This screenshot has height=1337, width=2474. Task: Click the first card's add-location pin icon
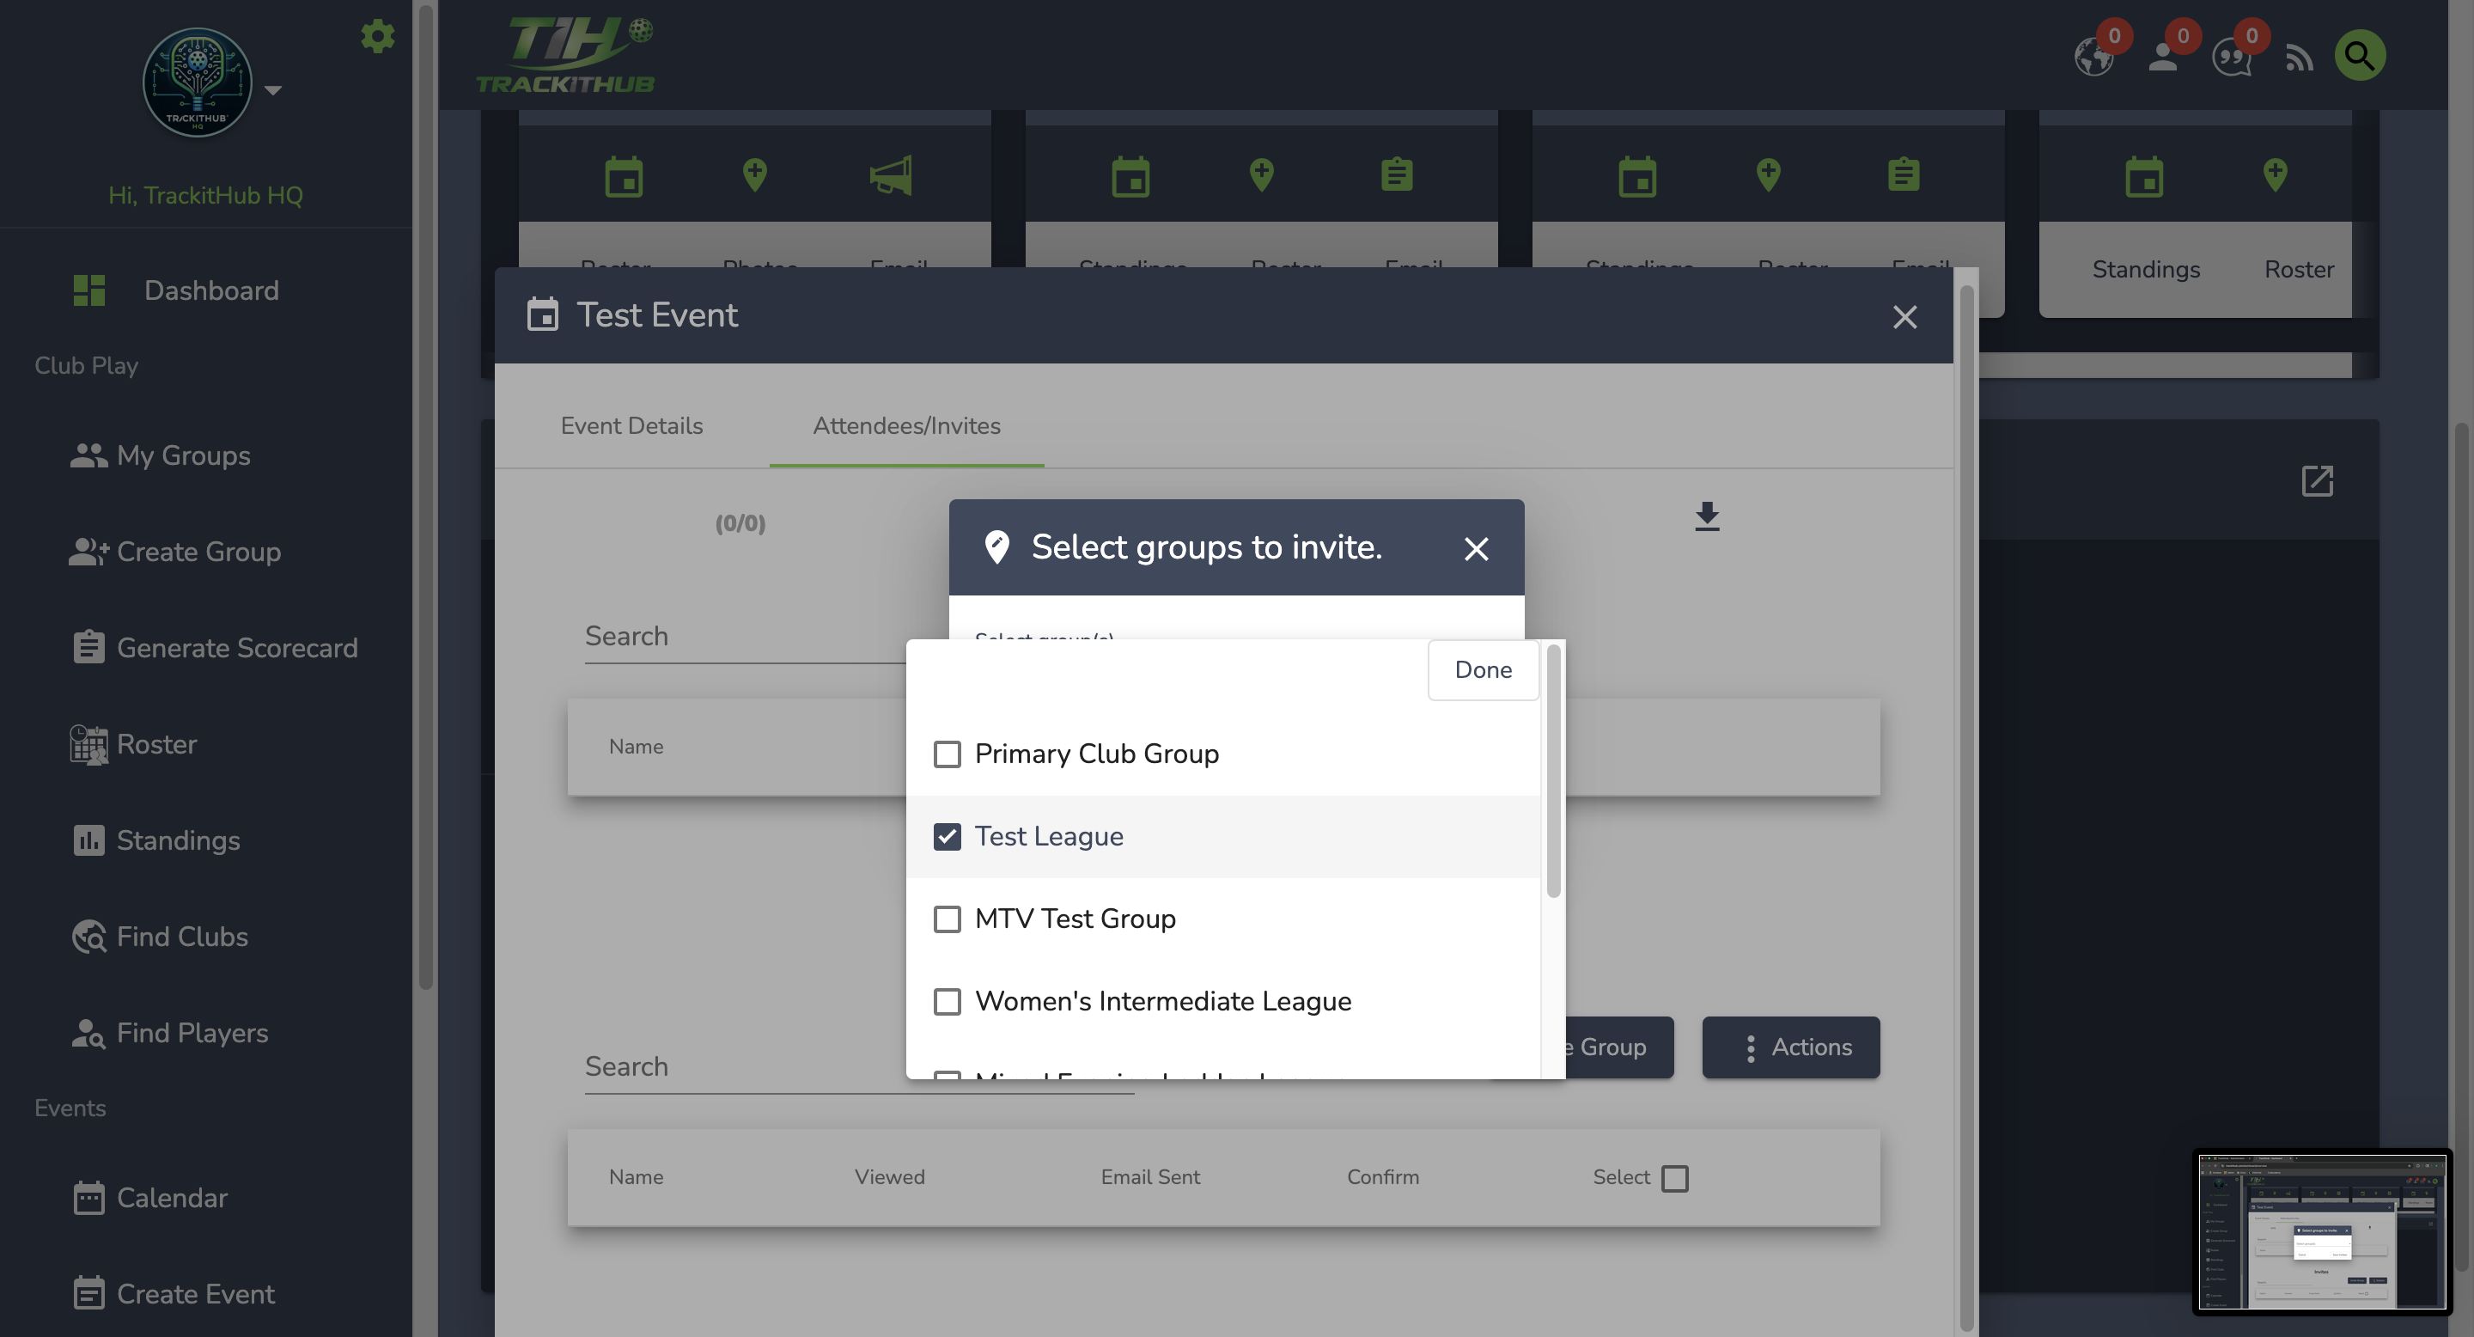click(755, 174)
